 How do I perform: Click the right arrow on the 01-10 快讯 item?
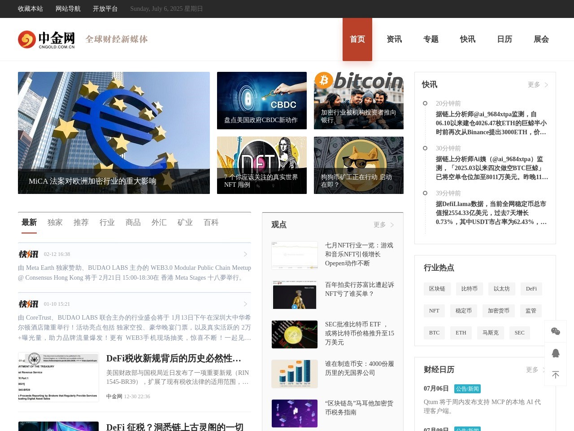[245, 304]
